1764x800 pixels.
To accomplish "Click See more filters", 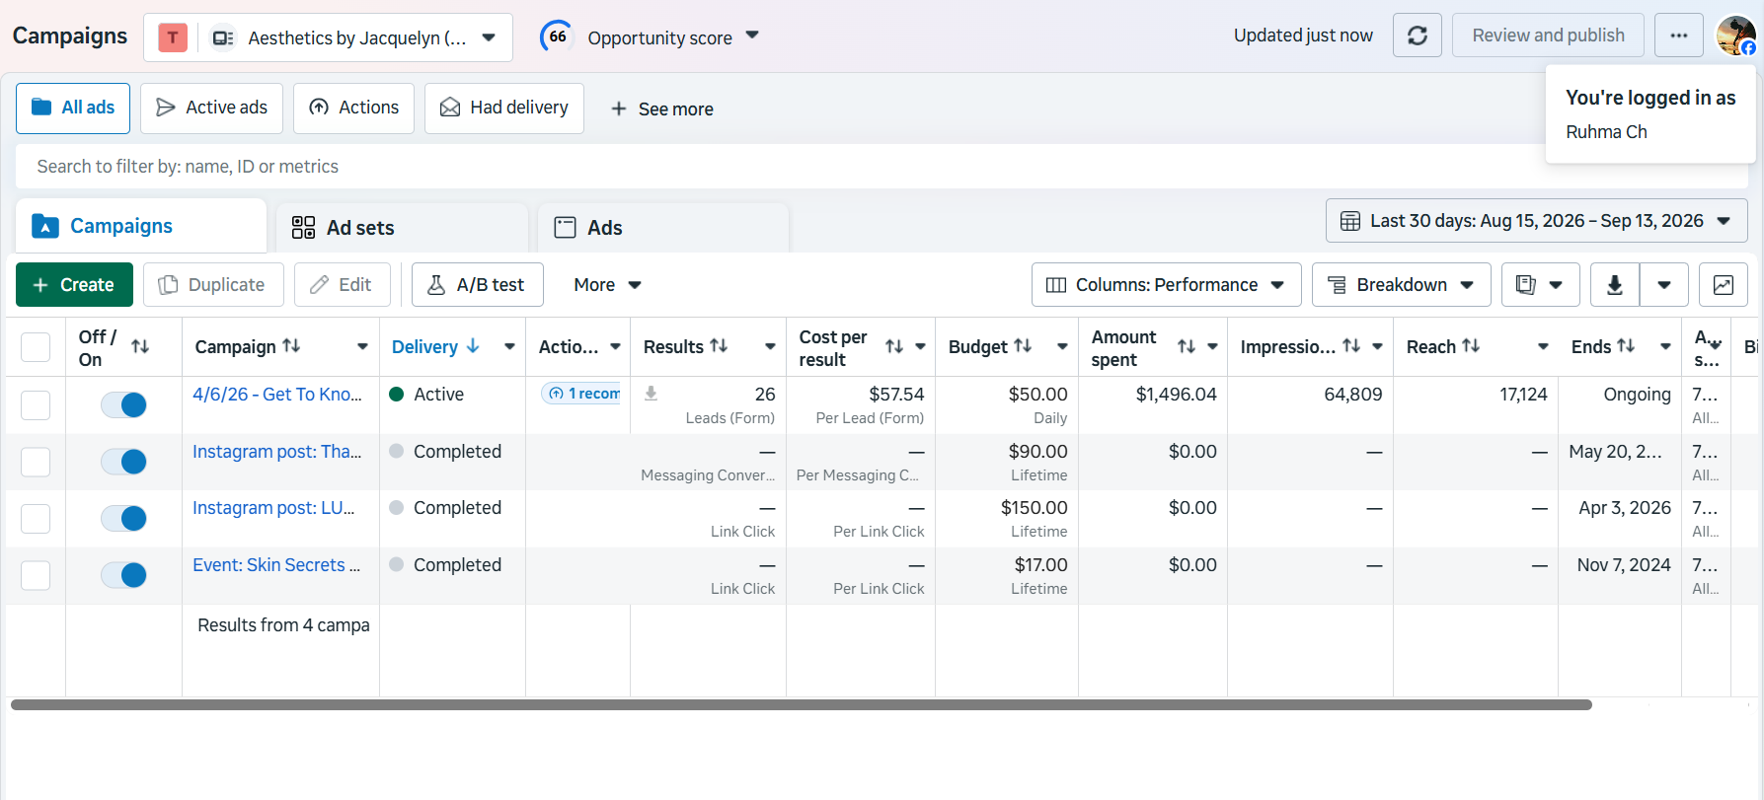I will click(661, 109).
